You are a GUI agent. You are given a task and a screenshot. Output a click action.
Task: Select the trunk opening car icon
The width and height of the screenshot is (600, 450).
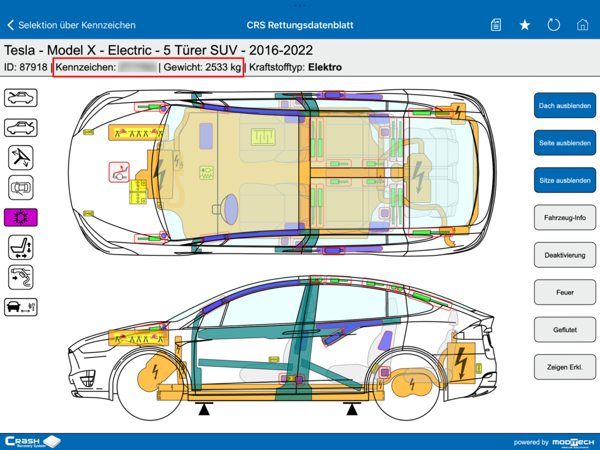click(20, 127)
